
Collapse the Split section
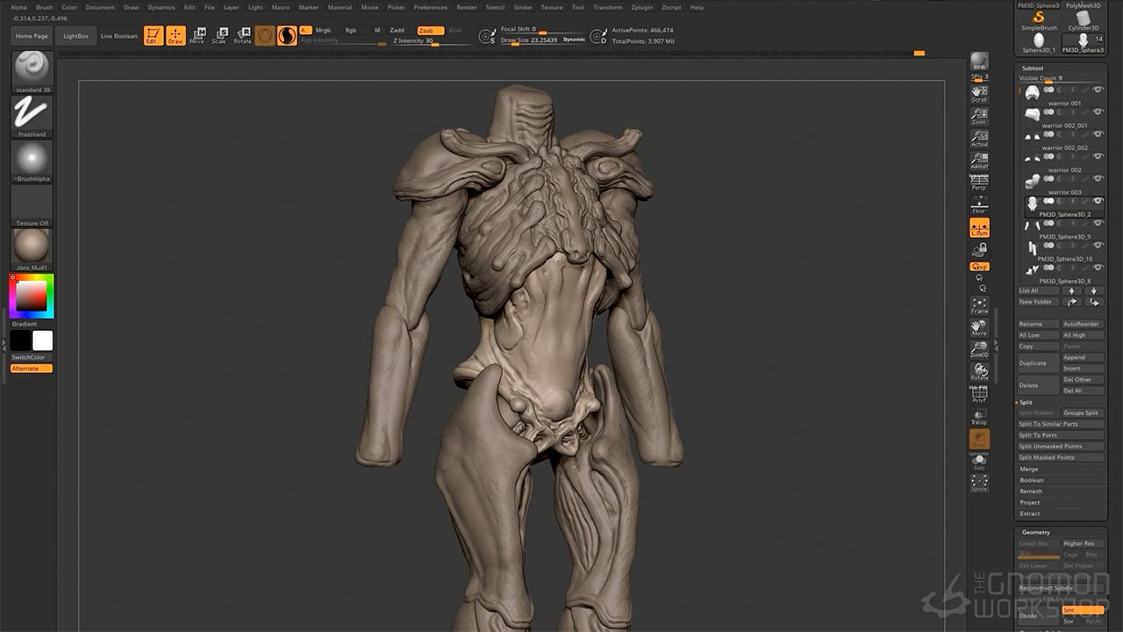1026,402
